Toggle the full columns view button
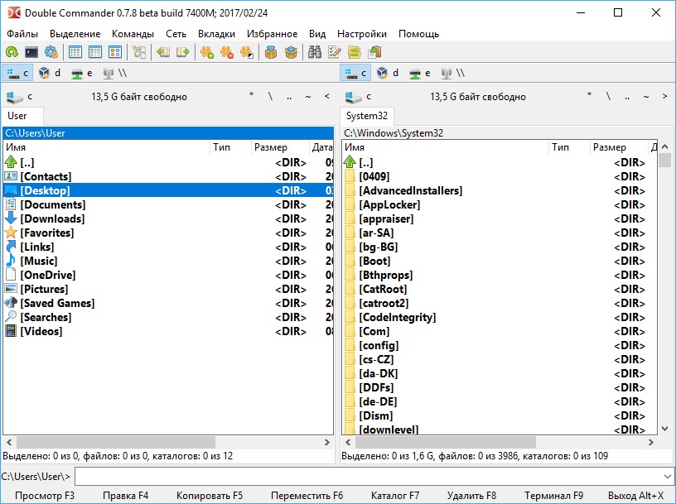 coord(94,52)
